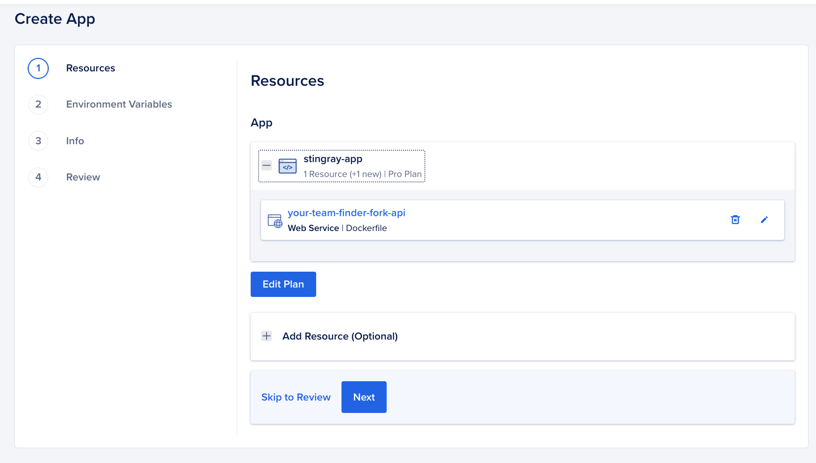Delete your-team-finder-fork-api resource via trash icon
Screen dimensions: 816x463
[735, 220]
